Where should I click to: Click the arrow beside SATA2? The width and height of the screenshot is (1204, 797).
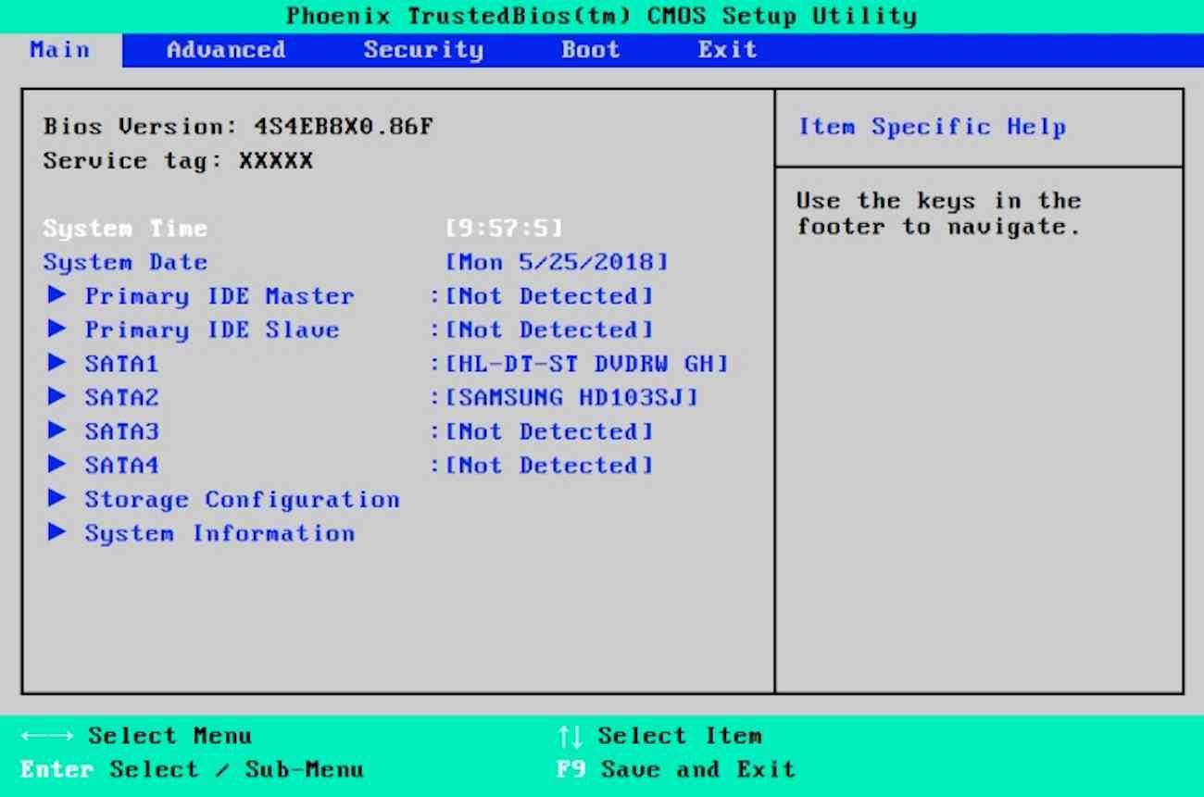pos(57,397)
